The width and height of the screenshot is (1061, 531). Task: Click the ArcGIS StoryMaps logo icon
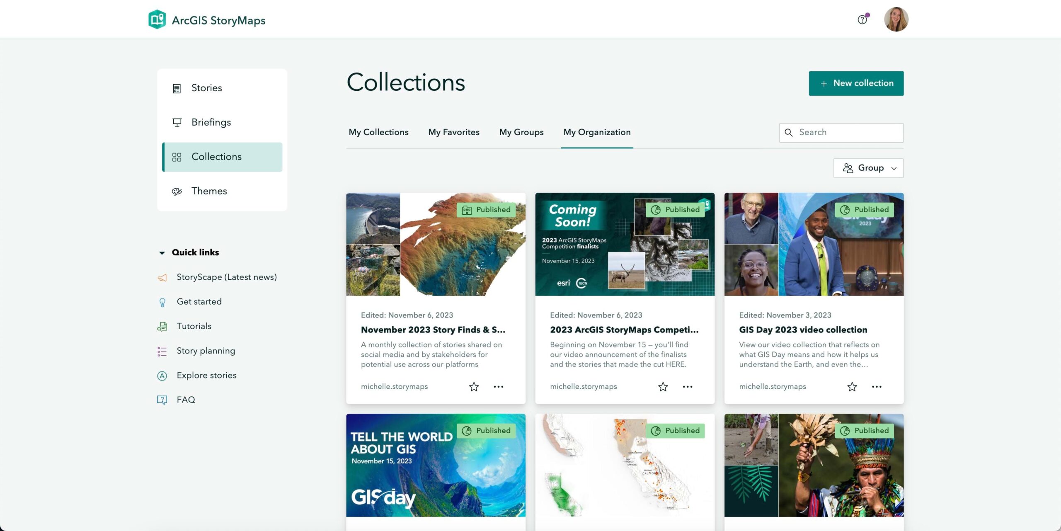click(x=157, y=19)
